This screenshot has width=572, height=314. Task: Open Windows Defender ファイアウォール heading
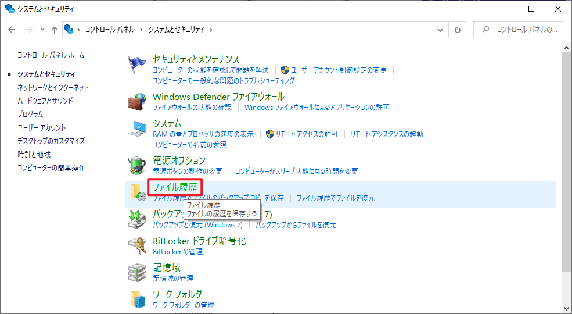pos(218,97)
